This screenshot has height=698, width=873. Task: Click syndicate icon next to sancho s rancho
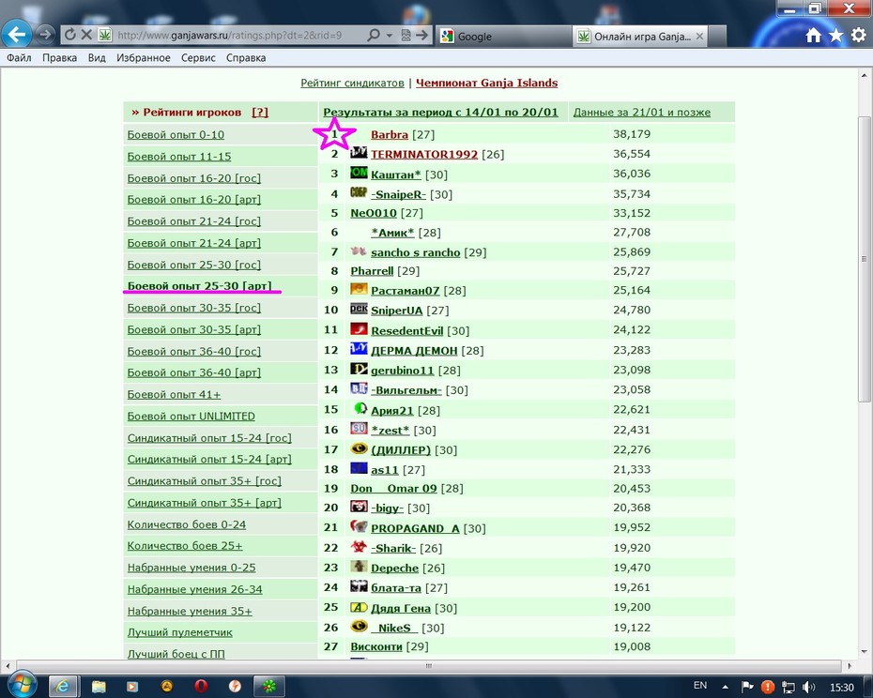point(359,251)
